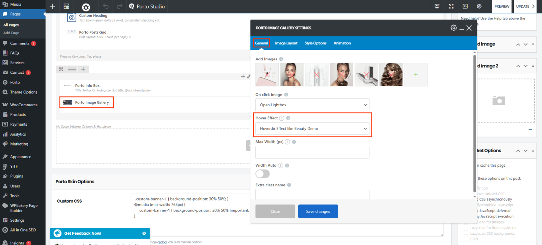Click the Save changes button
The height and width of the screenshot is (245, 542).
pos(318,211)
